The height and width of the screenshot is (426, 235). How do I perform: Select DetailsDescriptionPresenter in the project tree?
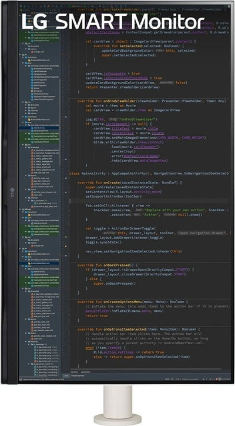[45, 77]
